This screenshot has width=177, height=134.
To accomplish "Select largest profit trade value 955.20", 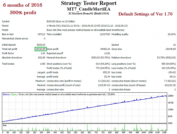I will click(106, 73).
